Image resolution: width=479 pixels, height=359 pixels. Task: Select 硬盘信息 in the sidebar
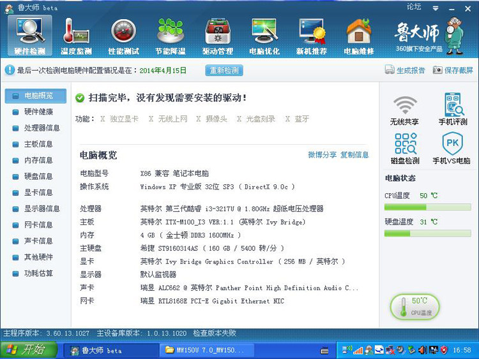tap(38, 177)
